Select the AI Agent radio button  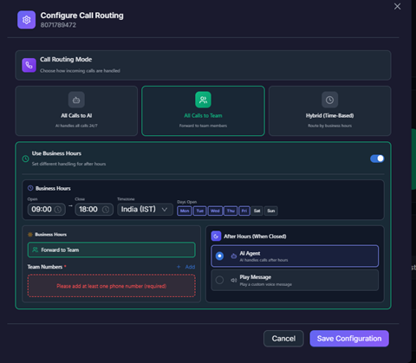point(219,256)
